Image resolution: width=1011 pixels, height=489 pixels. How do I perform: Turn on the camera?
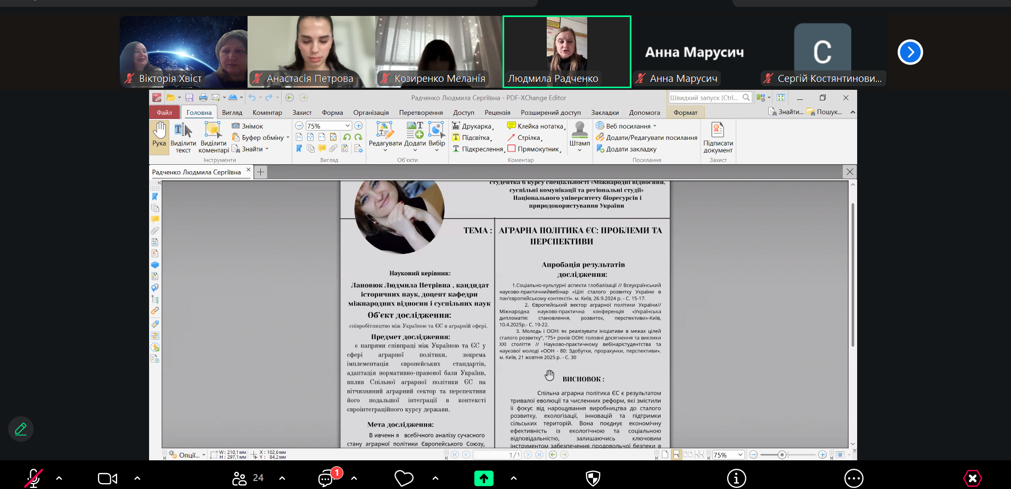108,478
